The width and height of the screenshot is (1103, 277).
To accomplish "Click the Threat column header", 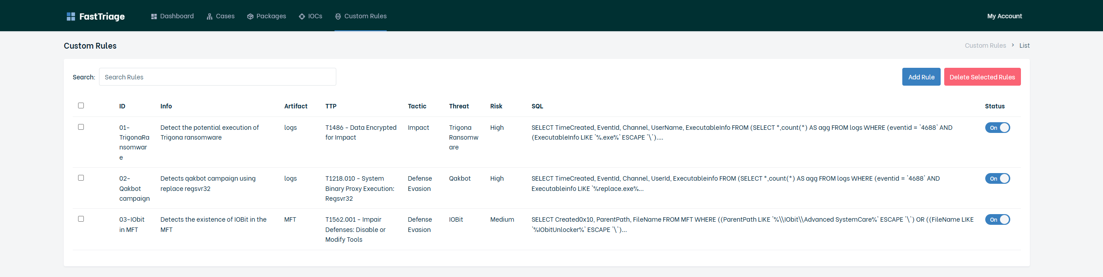I will 459,106.
